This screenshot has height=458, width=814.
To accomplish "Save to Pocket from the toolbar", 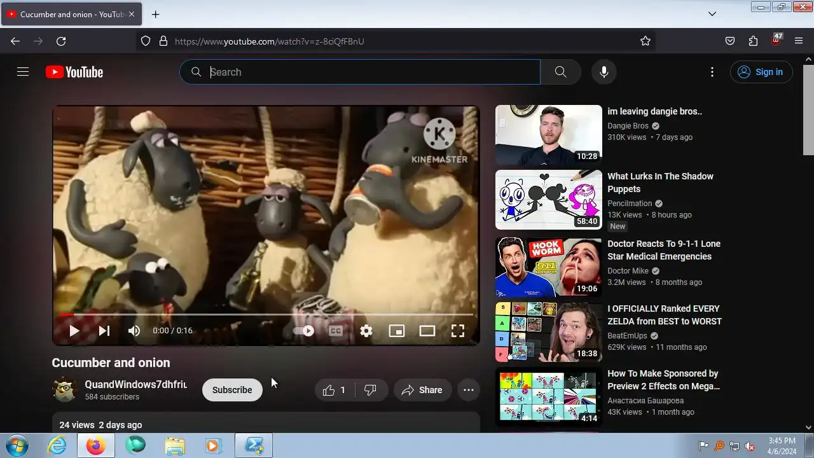I will click(730, 41).
